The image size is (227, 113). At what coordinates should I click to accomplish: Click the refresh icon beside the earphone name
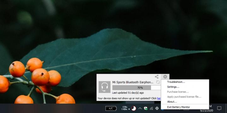(158, 82)
